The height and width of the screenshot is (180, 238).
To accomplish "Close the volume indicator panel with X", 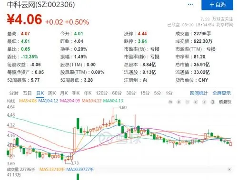I will click(x=229, y=170).
